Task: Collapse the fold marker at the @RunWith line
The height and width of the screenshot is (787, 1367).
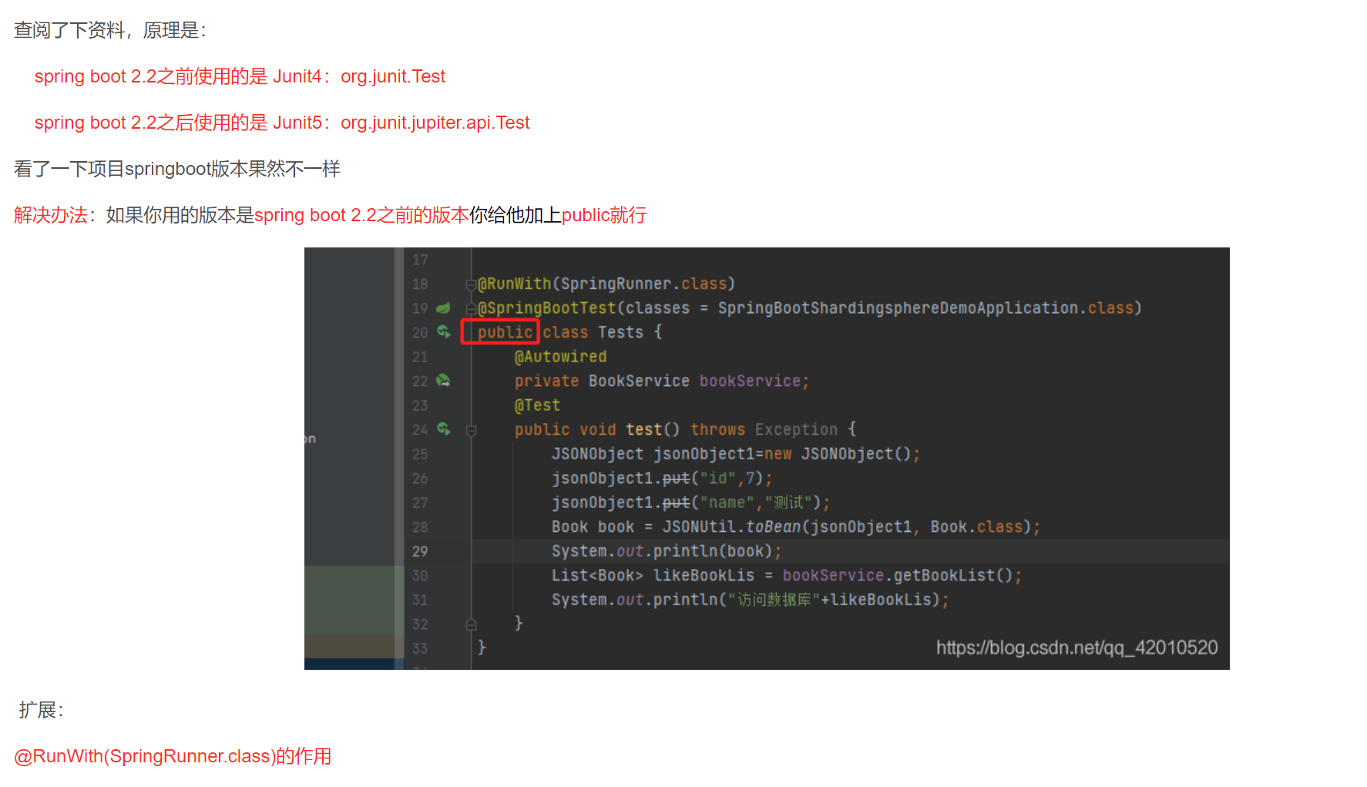Action: 471,284
